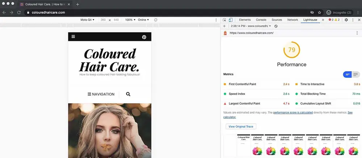
Task: Switch metrics to the expanded view toggle
Action: [x=356, y=74]
